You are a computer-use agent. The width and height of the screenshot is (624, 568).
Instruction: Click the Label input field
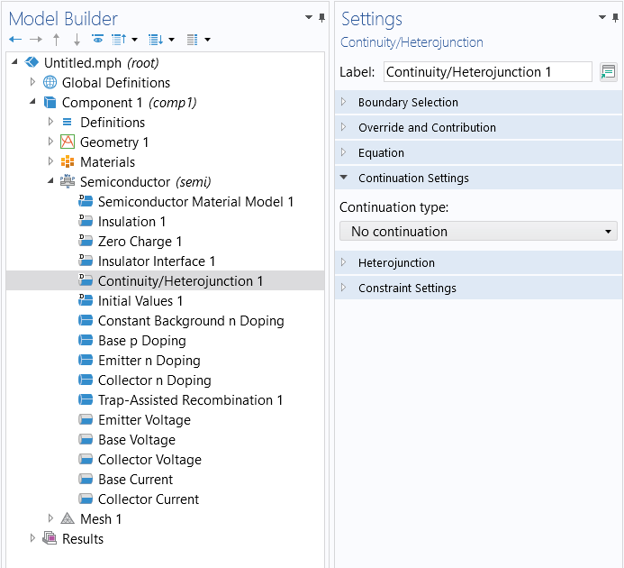point(487,72)
